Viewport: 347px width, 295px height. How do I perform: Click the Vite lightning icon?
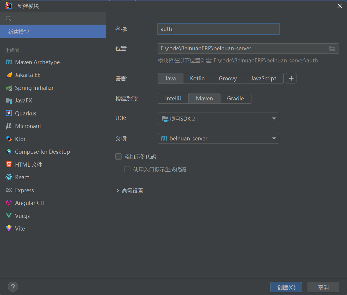[9, 228]
